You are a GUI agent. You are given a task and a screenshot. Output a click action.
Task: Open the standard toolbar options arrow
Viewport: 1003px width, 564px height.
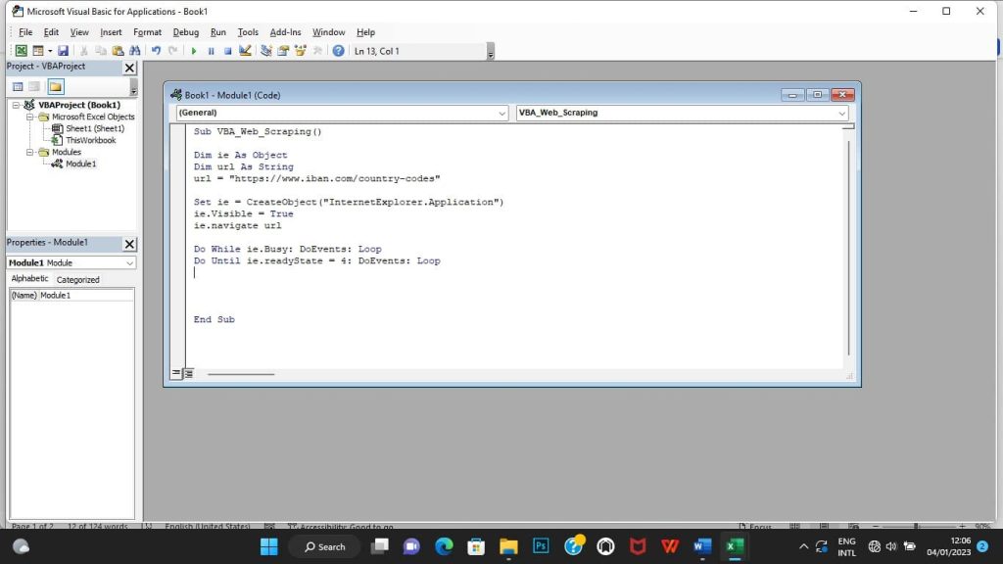pyautogui.click(x=491, y=51)
